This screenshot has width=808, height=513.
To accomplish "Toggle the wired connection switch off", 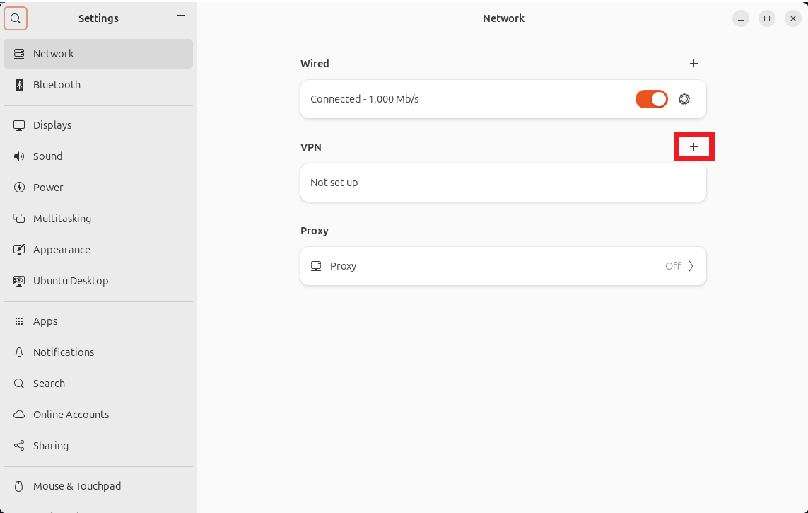I will click(651, 99).
